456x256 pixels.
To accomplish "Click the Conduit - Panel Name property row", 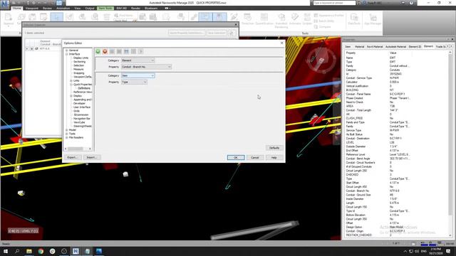I will tap(397, 94).
